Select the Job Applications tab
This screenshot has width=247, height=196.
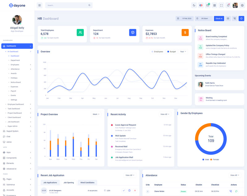pos(50,182)
